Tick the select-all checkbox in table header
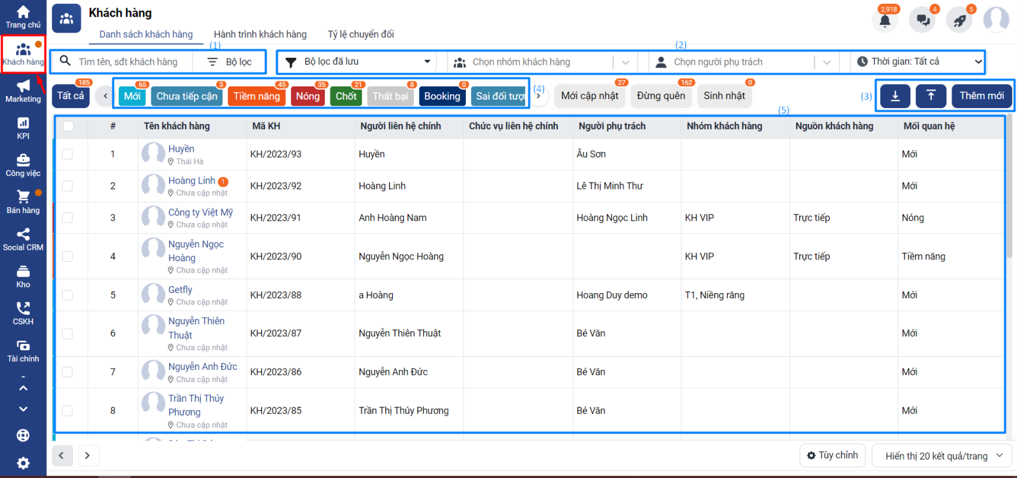This screenshot has width=1017, height=478. 68,126
